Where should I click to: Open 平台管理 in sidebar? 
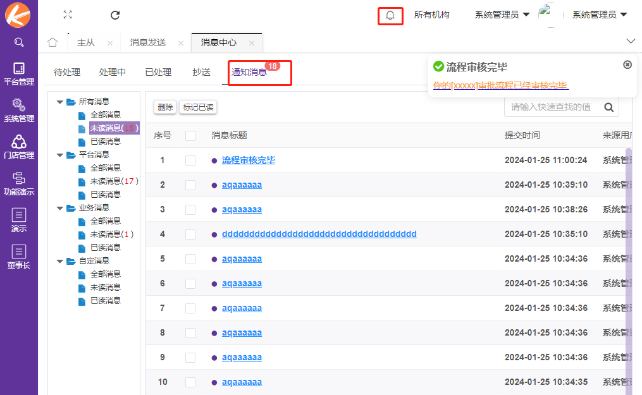(19, 73)
